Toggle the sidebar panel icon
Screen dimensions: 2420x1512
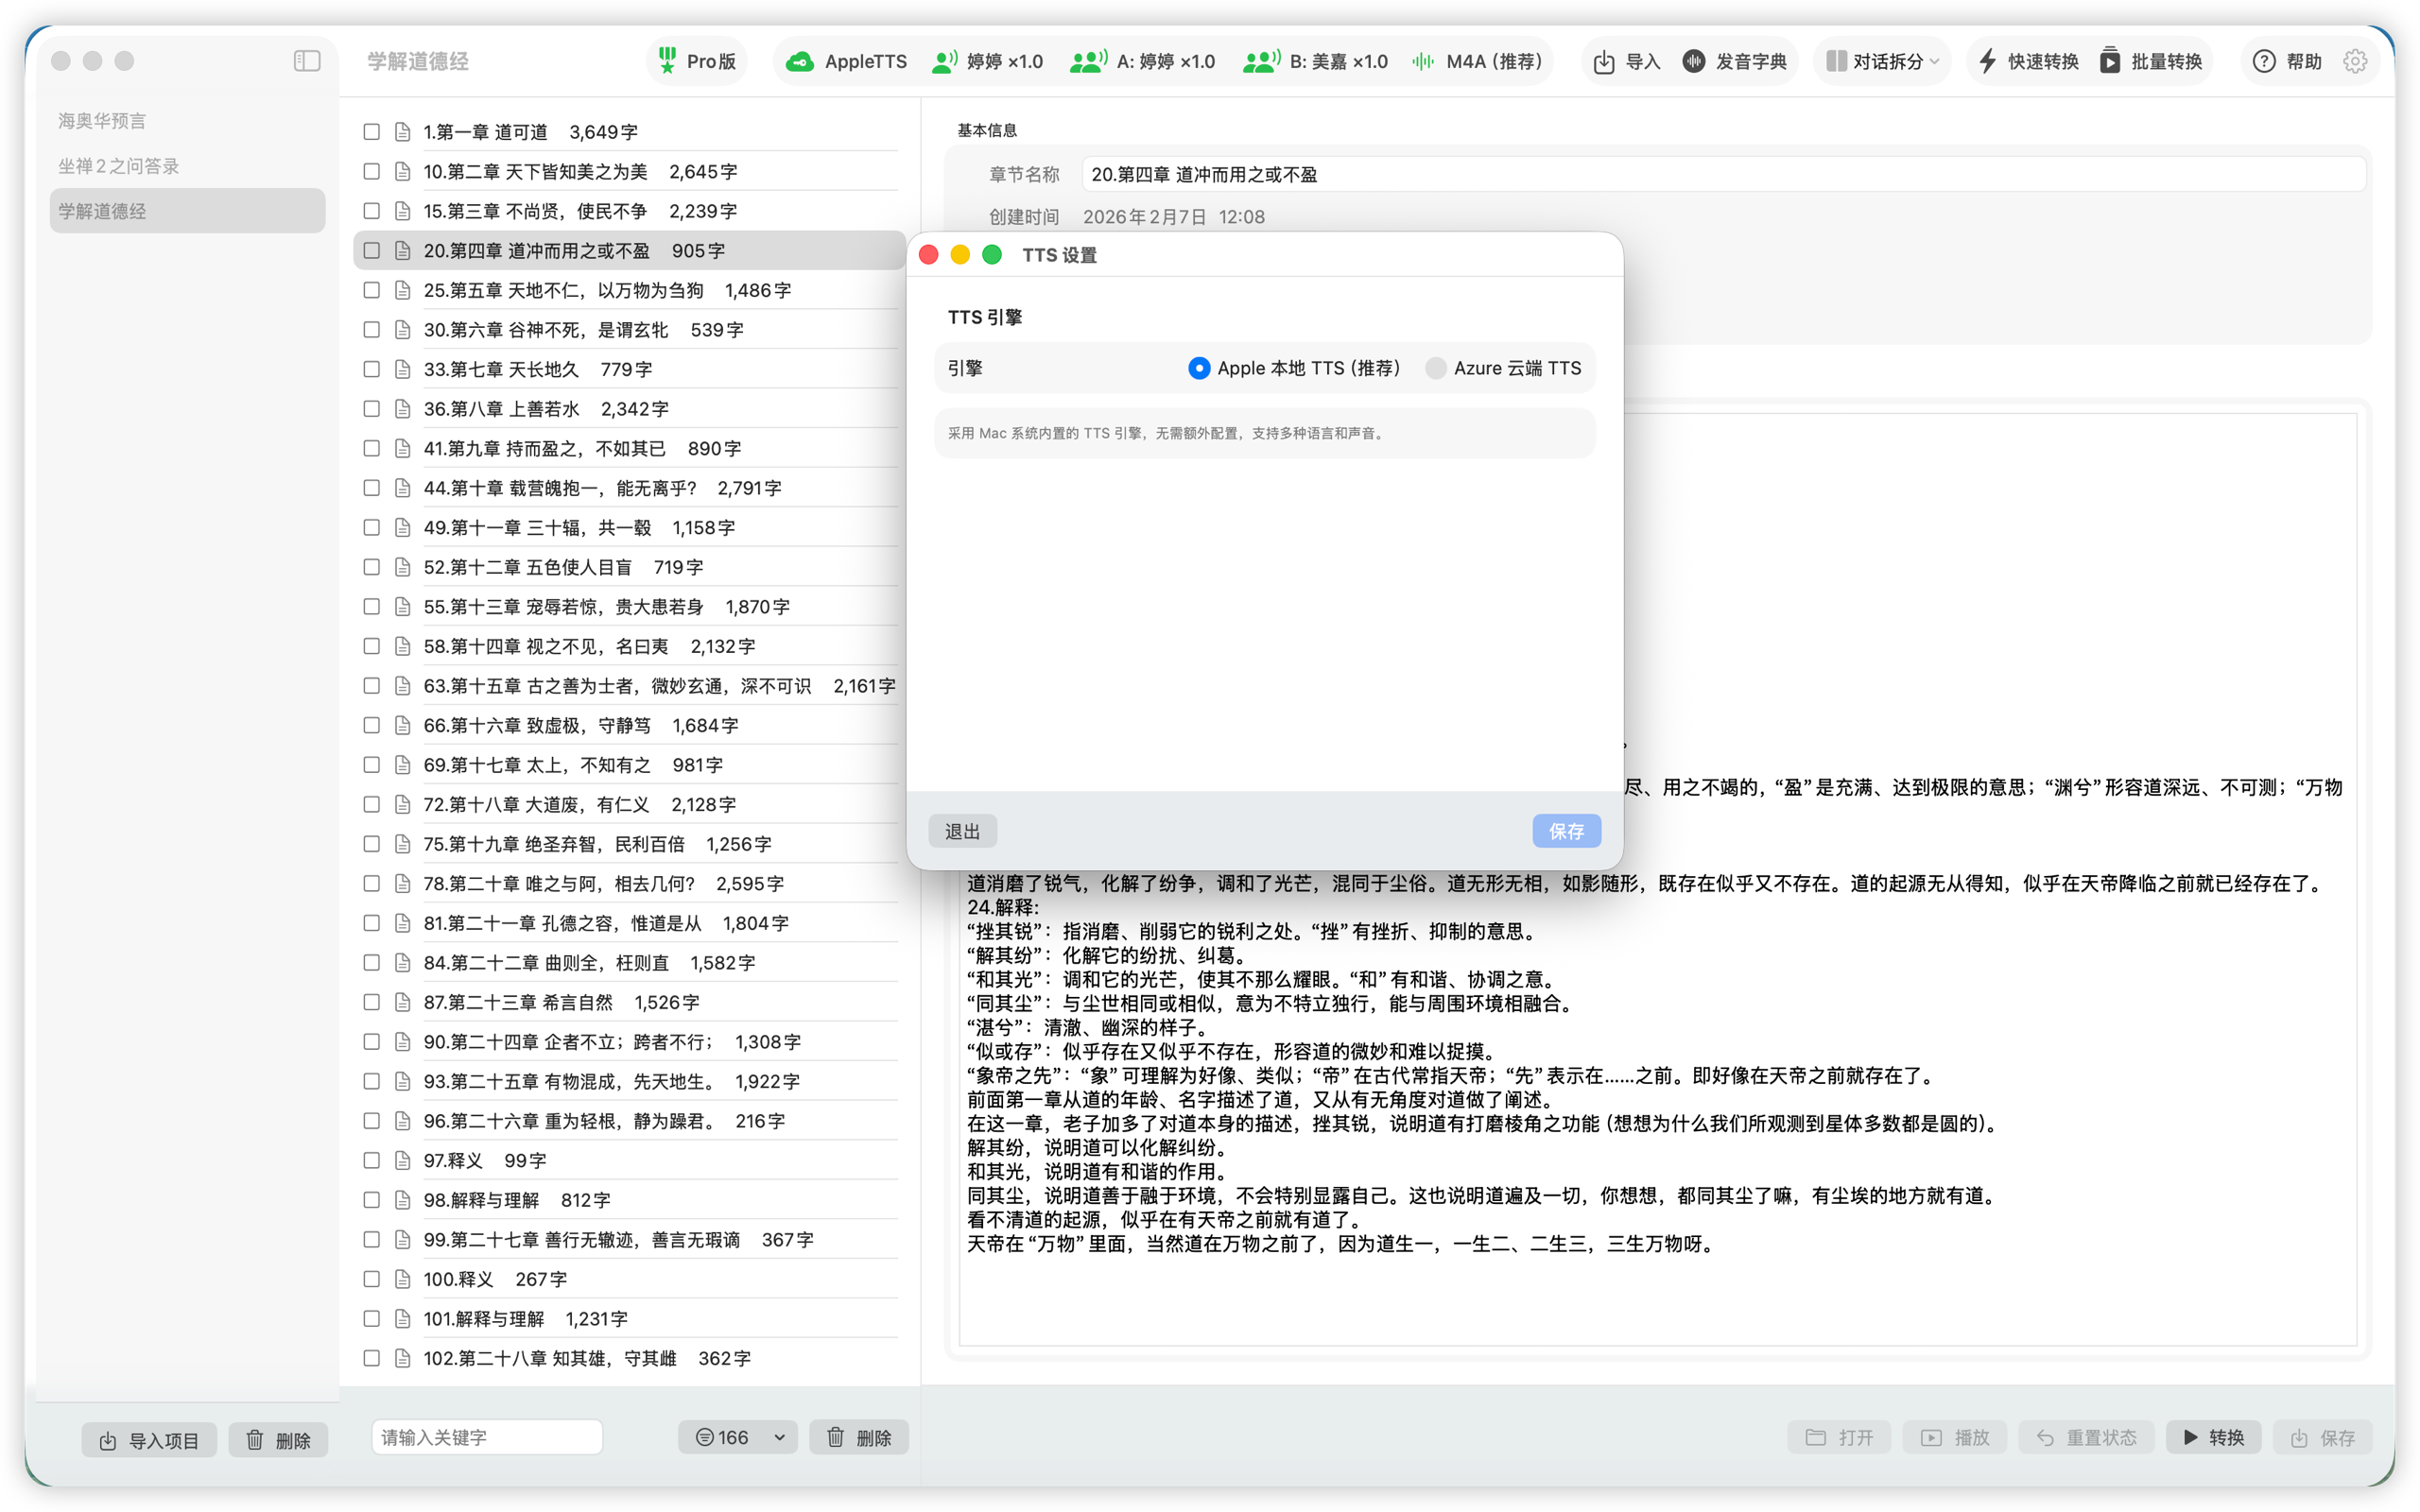[307, 61]
